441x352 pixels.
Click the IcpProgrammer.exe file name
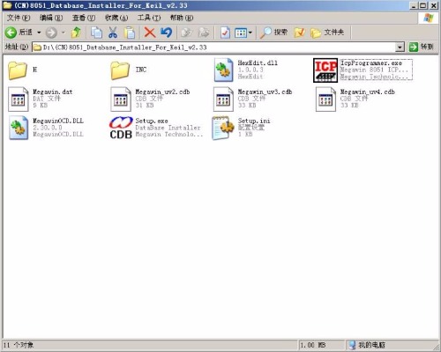[371, 63]
